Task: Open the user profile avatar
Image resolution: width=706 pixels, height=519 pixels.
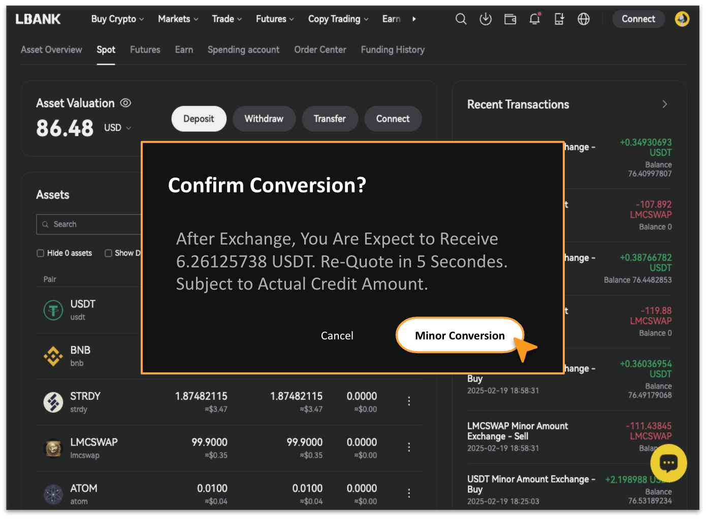Action: (682, 19)
